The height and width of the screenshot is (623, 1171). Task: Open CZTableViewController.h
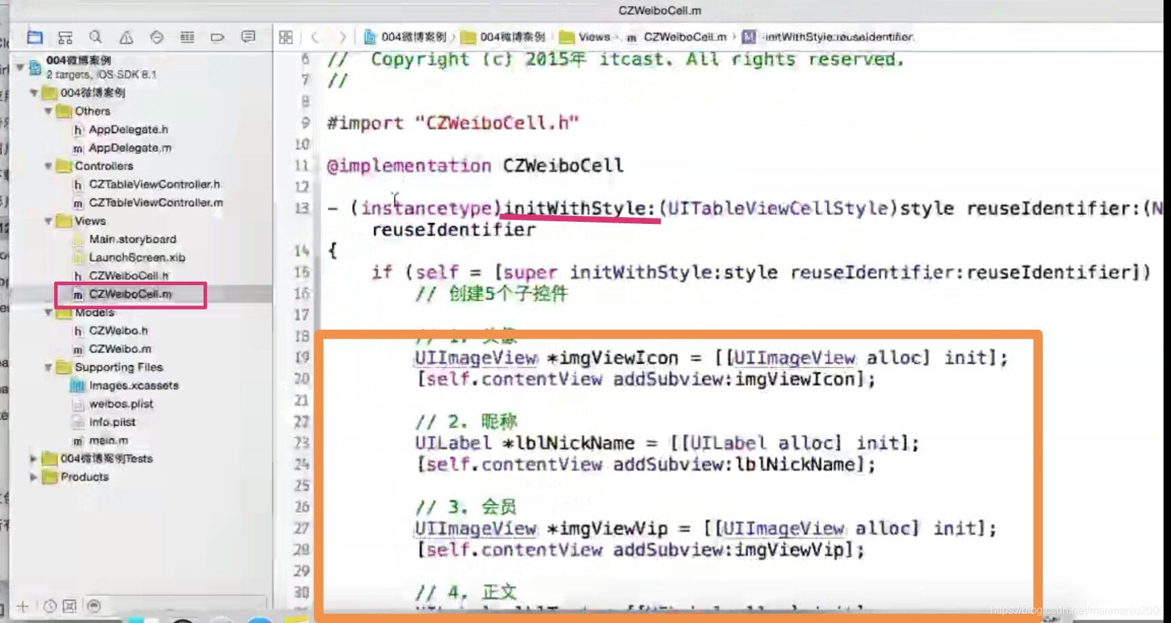point(154,185)
